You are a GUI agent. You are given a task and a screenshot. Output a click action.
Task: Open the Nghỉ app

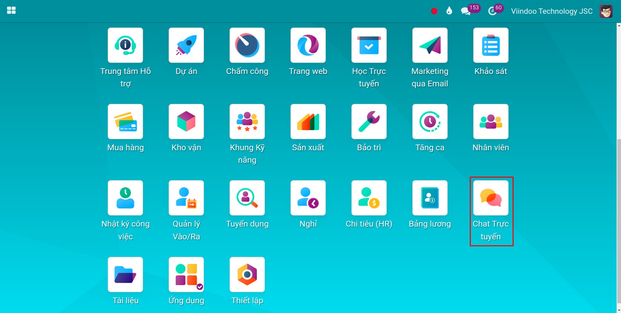308,198
